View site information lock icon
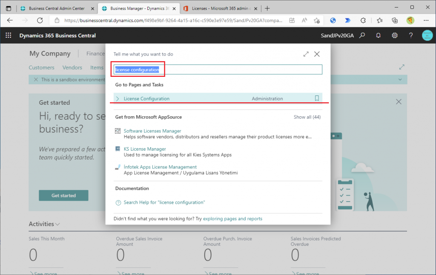The height and width of the screenshot is (275, 436). click(57, 20)
